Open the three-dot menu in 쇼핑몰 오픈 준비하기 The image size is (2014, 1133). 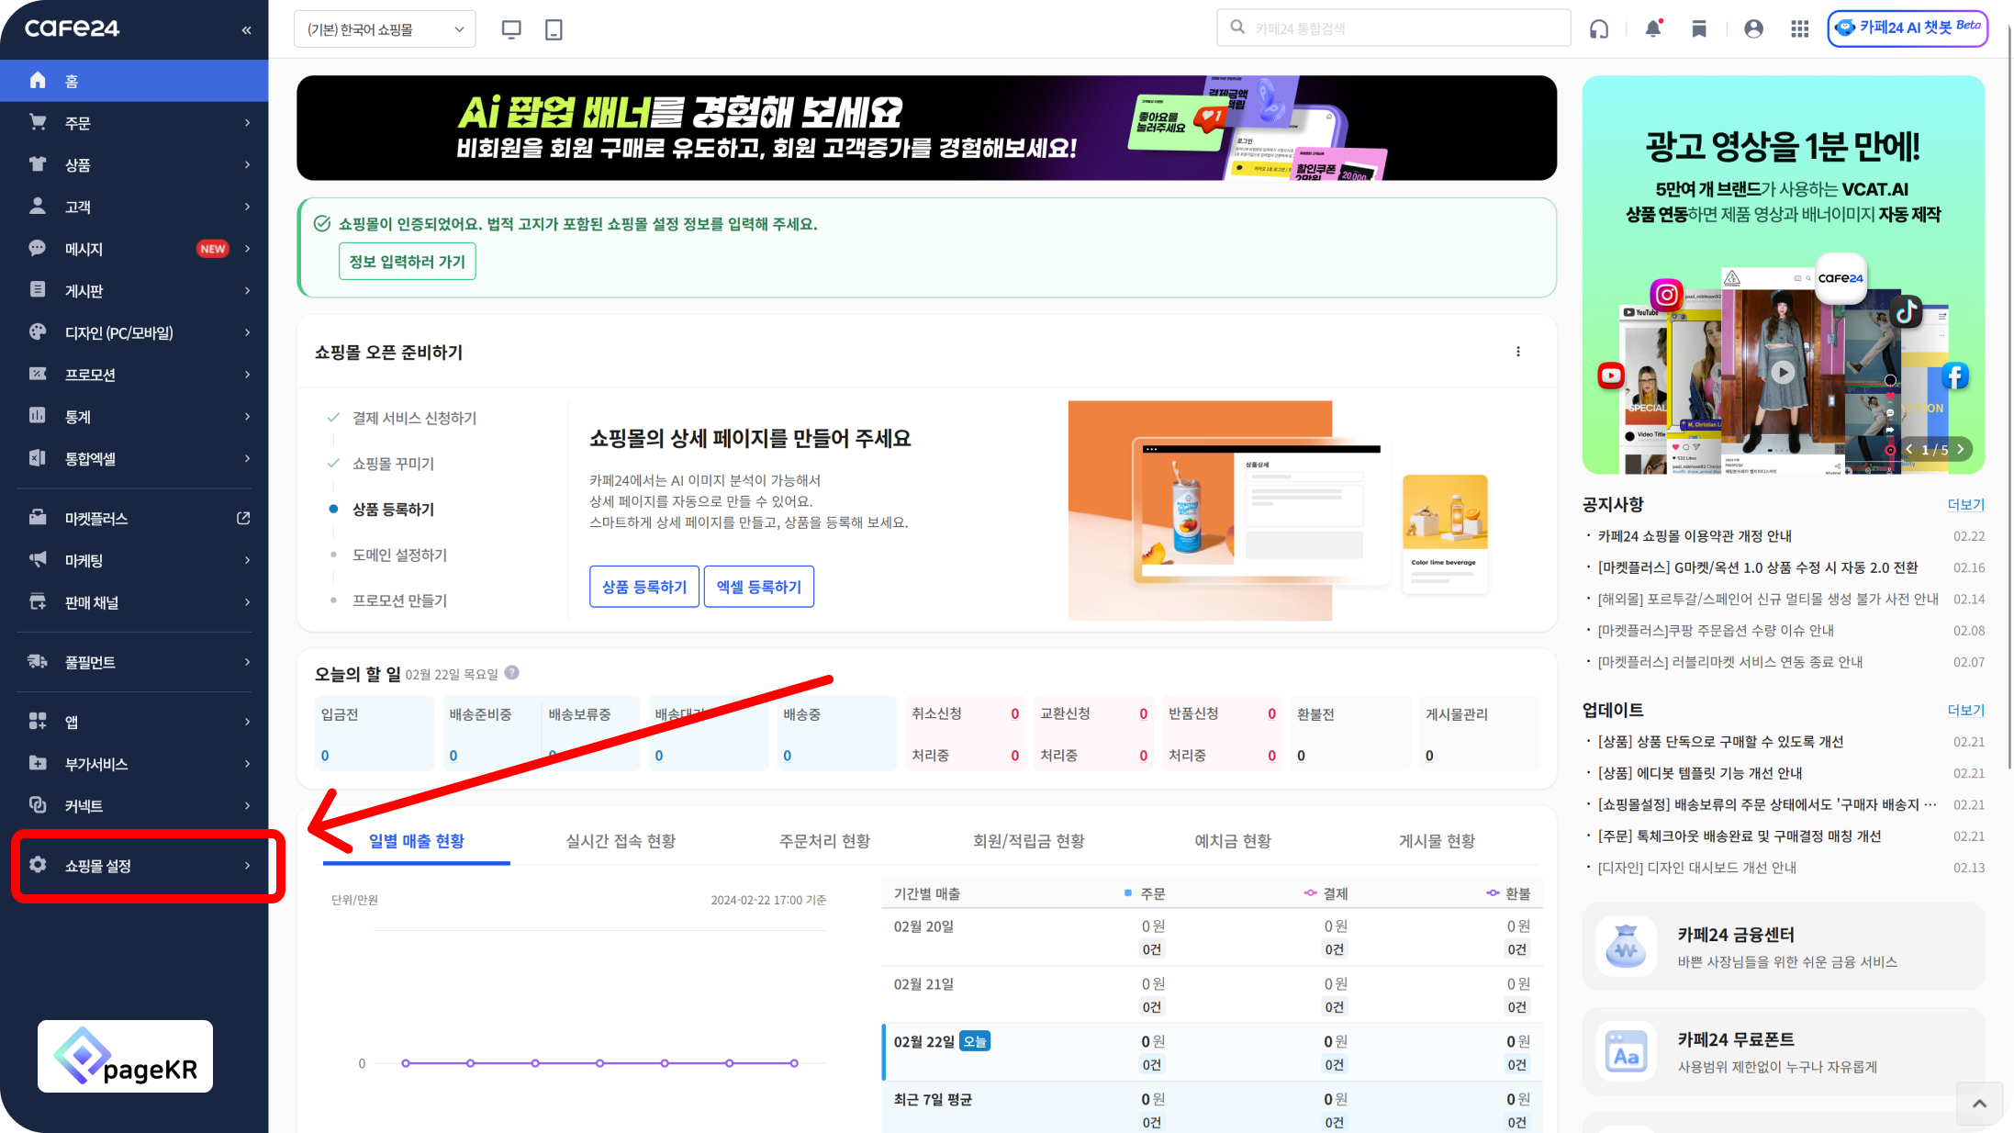click(1518, 352)
